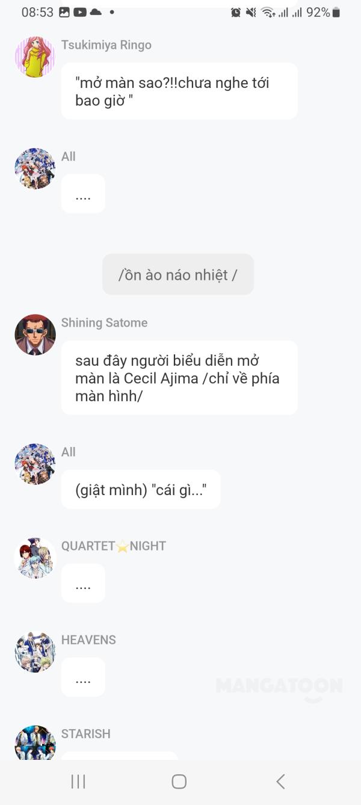Screen dimensions: 361x805
Task: Tap Shining Satome's sunglasses avatar
Action: pyautogui.click(x=35, y=335)
